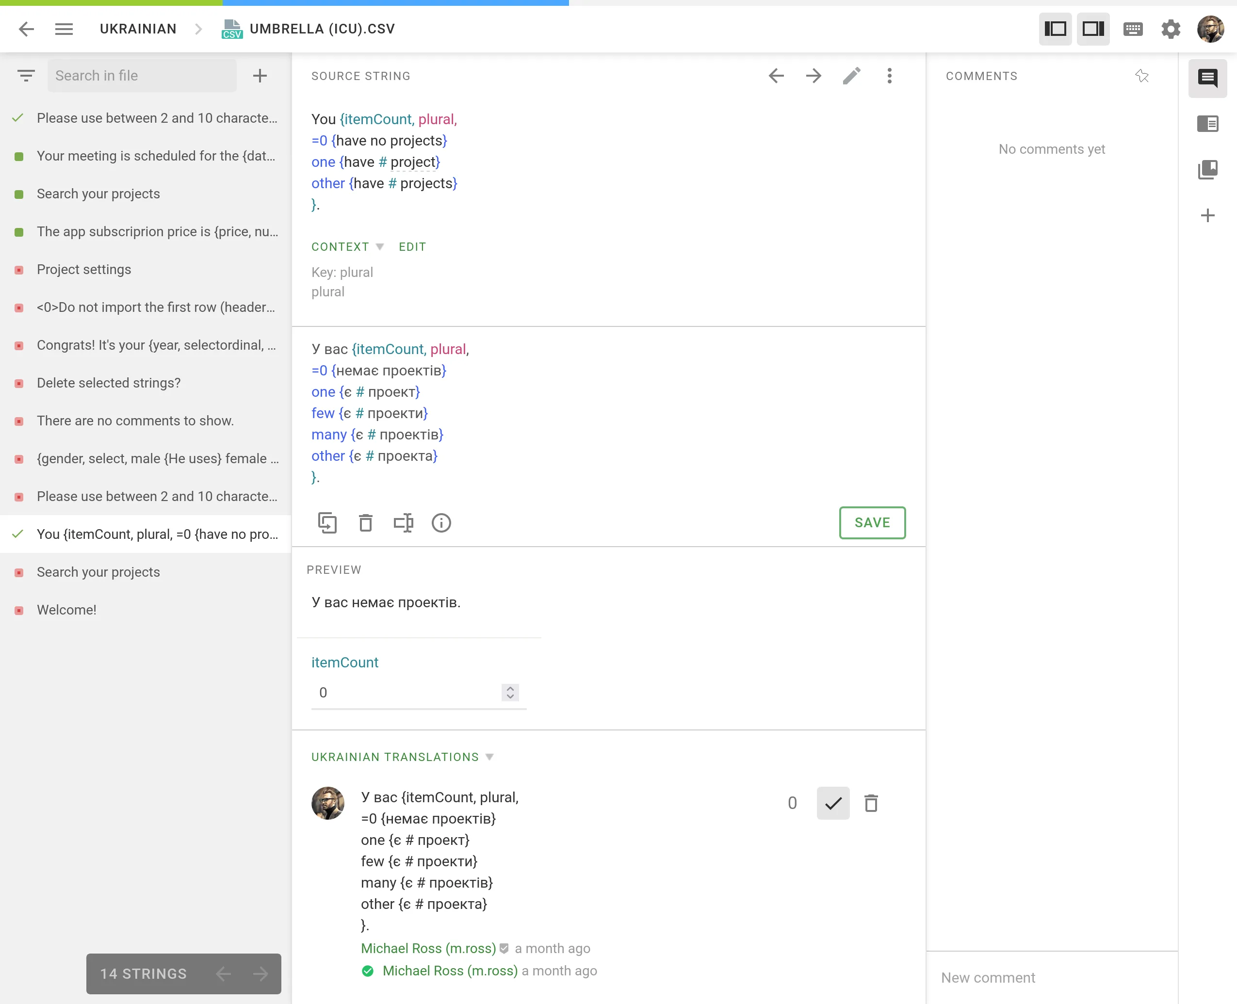Click the three-dot overflow menu icon
Viewport: 1237px width, 1004px height.
point(891,76)
